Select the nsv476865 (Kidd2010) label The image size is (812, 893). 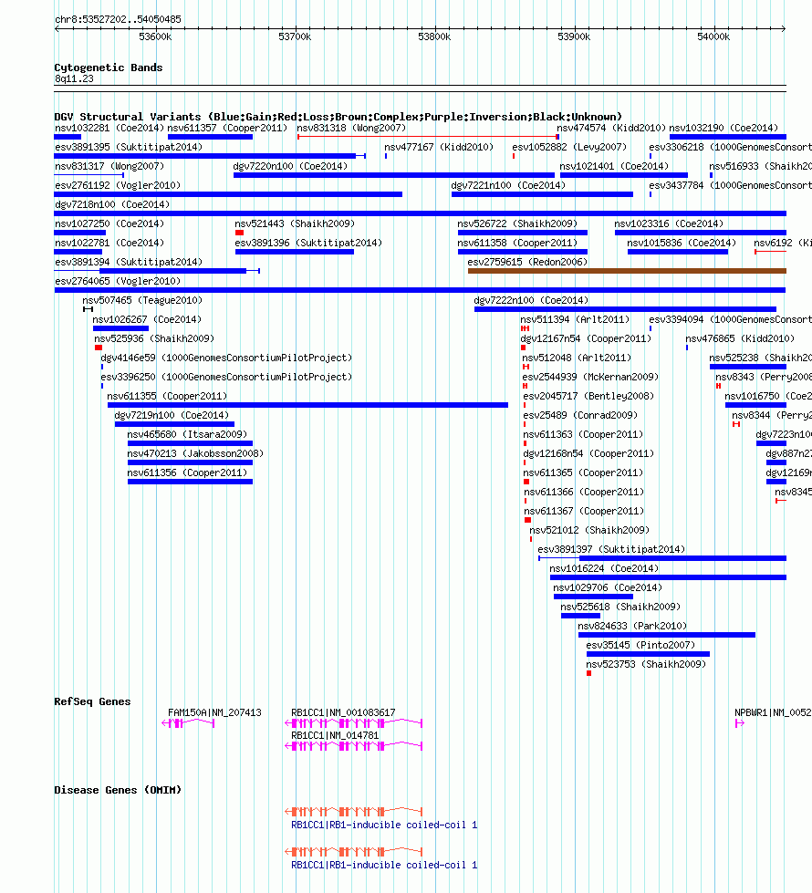pyautogui.click(x=740, y=338)
